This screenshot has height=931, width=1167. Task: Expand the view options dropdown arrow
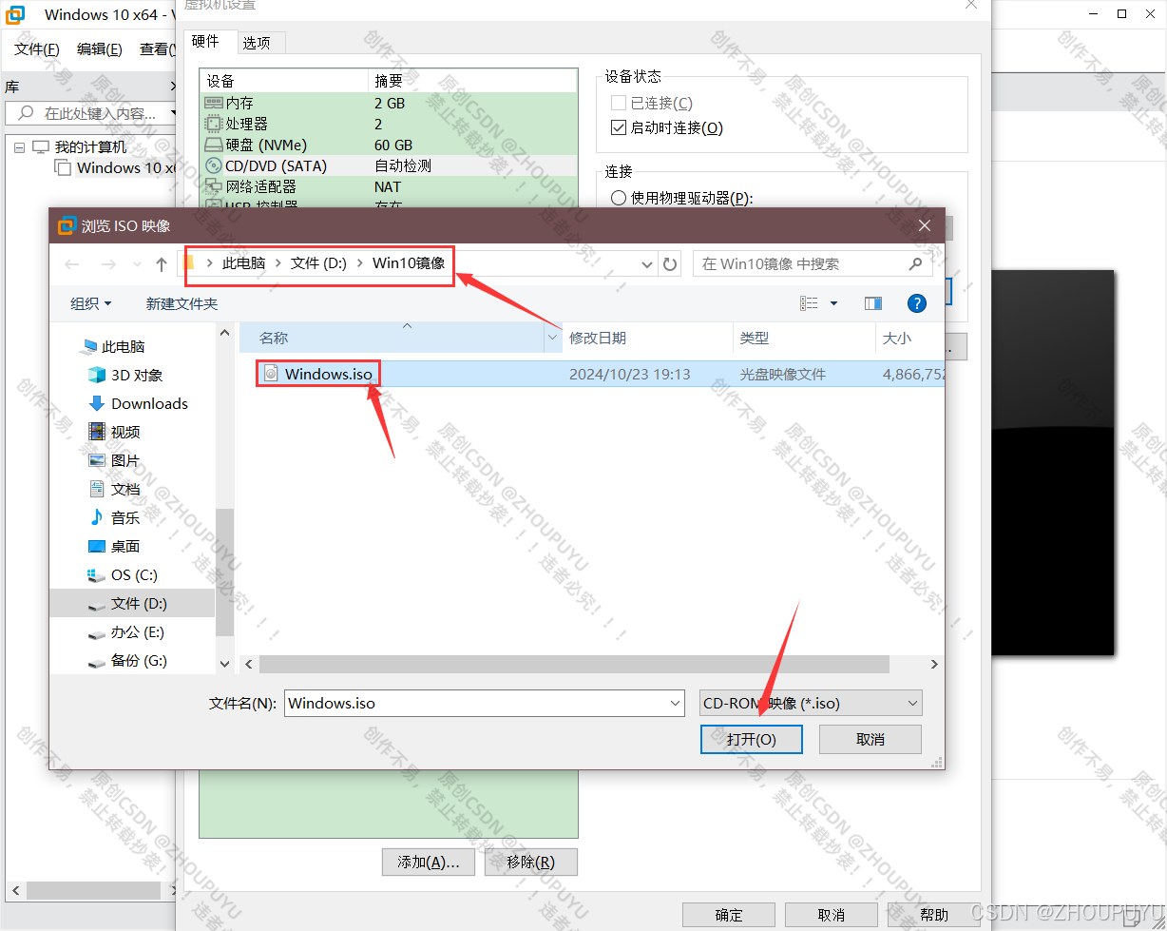click(x=834, y=303)
